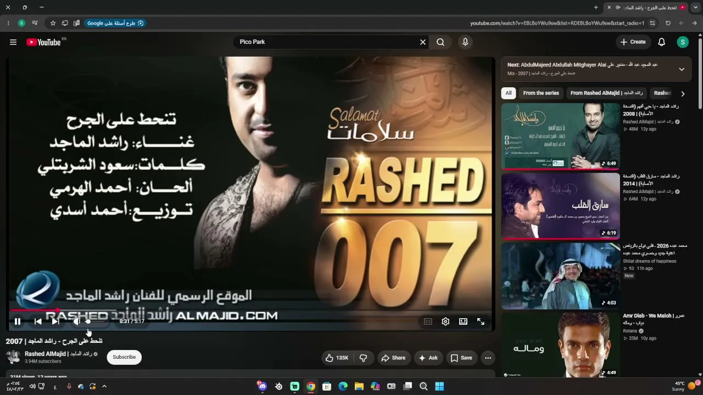This screenshot has width=703, height=395.
Task: Open the 45°C Sunny weather widget
Action: point(684,386)
